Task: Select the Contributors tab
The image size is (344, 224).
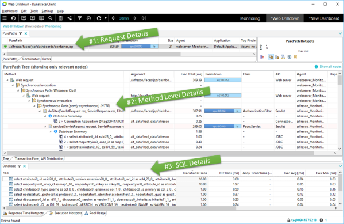Action: [31, 59]
